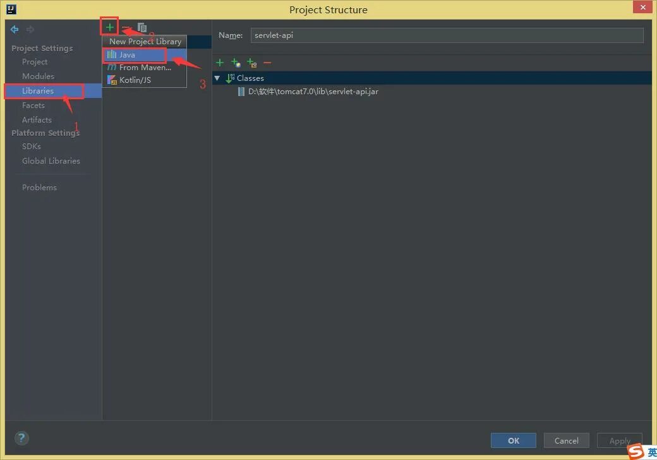Choose Kotlin/JS in the popup menu
Viewport: 657px width, 460px height.
[145, 80]
